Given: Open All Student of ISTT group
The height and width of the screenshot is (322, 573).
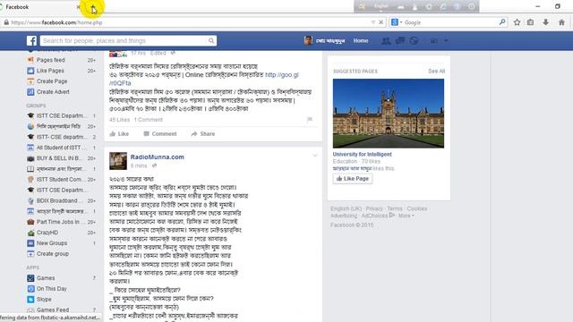Looking at the screenshot, I should point(62,148).
